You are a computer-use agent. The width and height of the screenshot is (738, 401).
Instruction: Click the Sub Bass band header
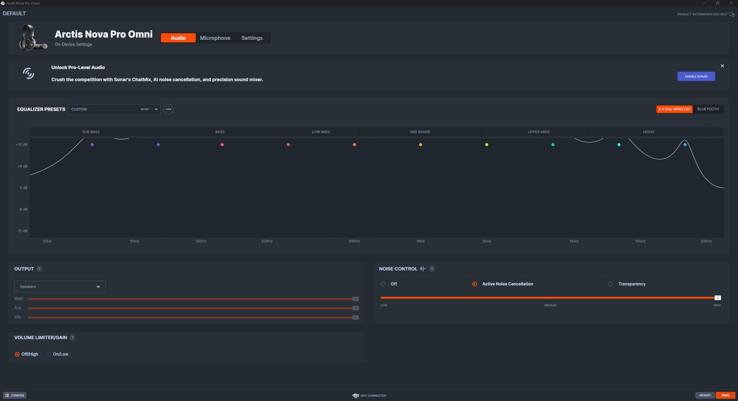(x=91, y=132)
